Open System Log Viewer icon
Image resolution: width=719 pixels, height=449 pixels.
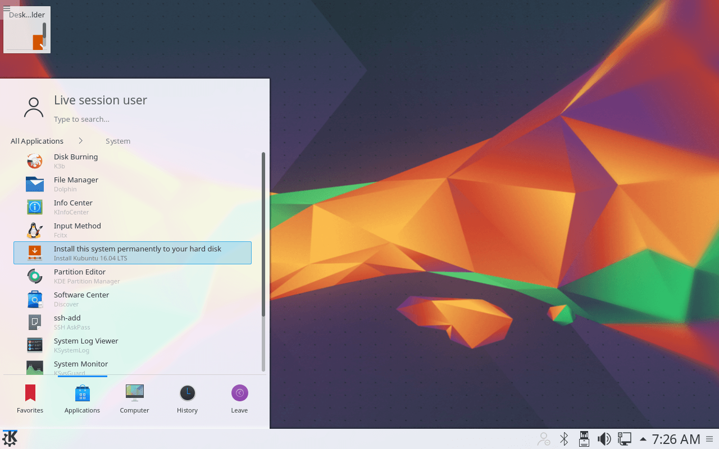coord(35,345)
